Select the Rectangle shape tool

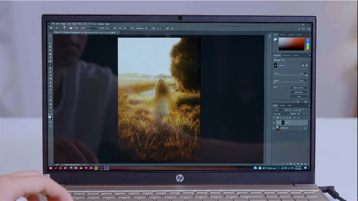pyautogui.click(x=50, y=100)
